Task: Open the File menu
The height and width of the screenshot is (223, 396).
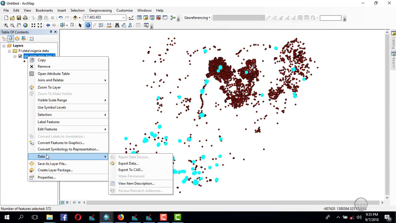Action: [6, 10]
